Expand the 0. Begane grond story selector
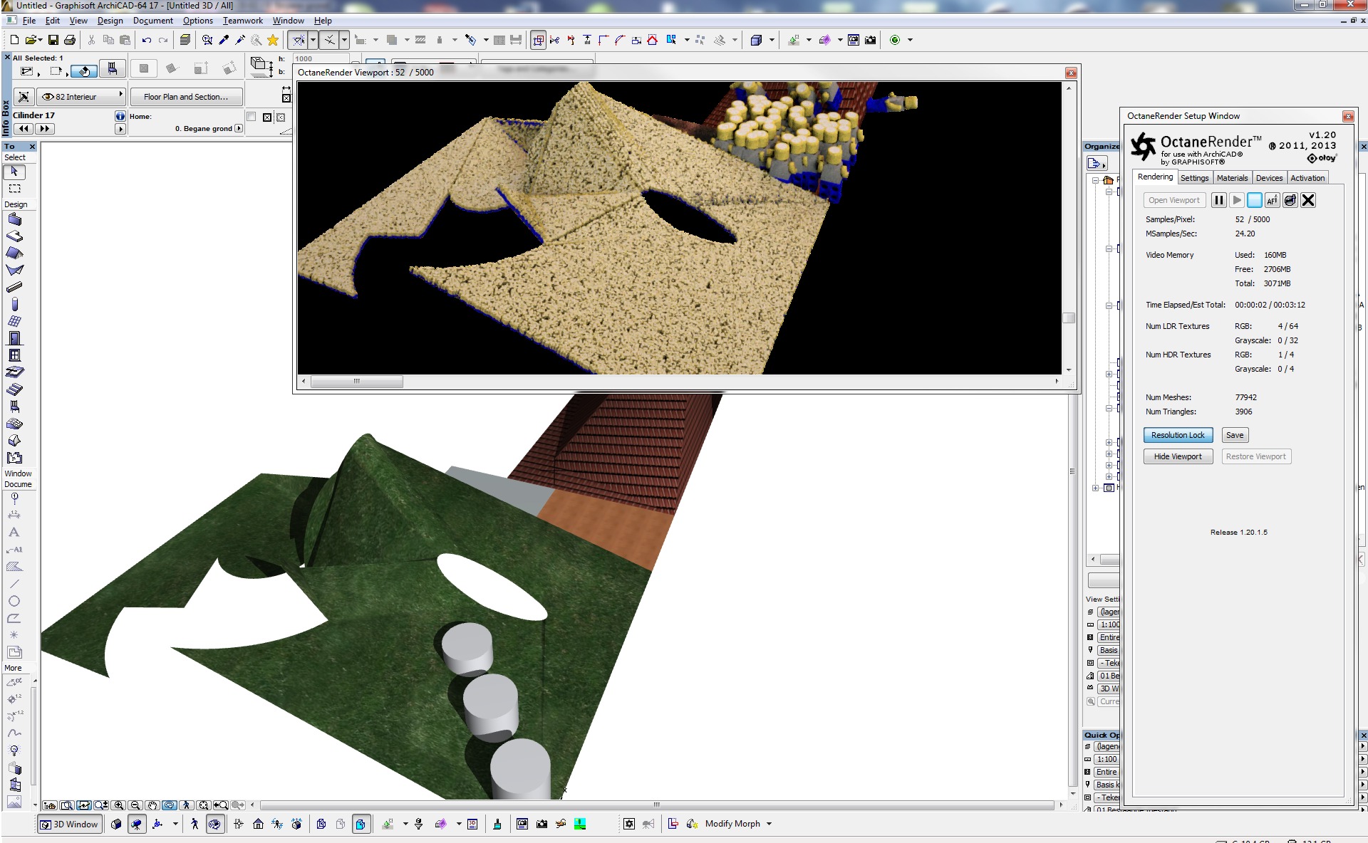The image size is (1368, 843). (x=239, y=129)
